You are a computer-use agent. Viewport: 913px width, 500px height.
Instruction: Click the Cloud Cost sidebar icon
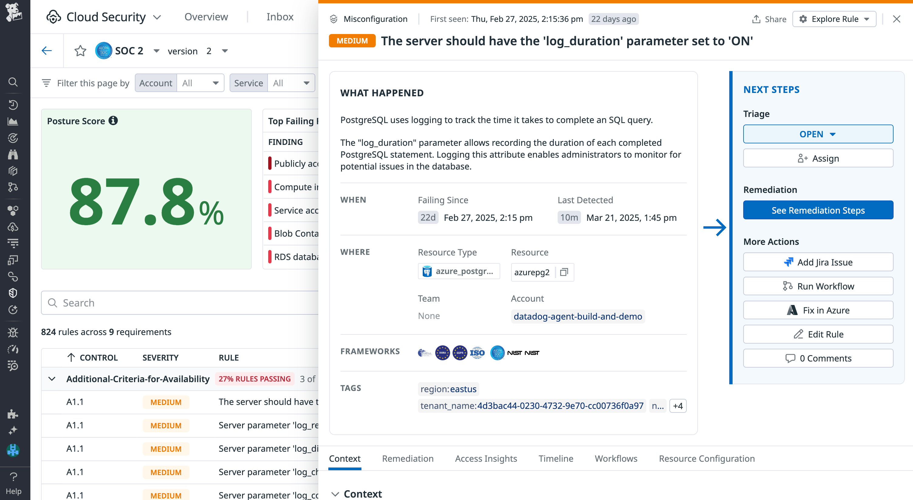tap(13, 227)
